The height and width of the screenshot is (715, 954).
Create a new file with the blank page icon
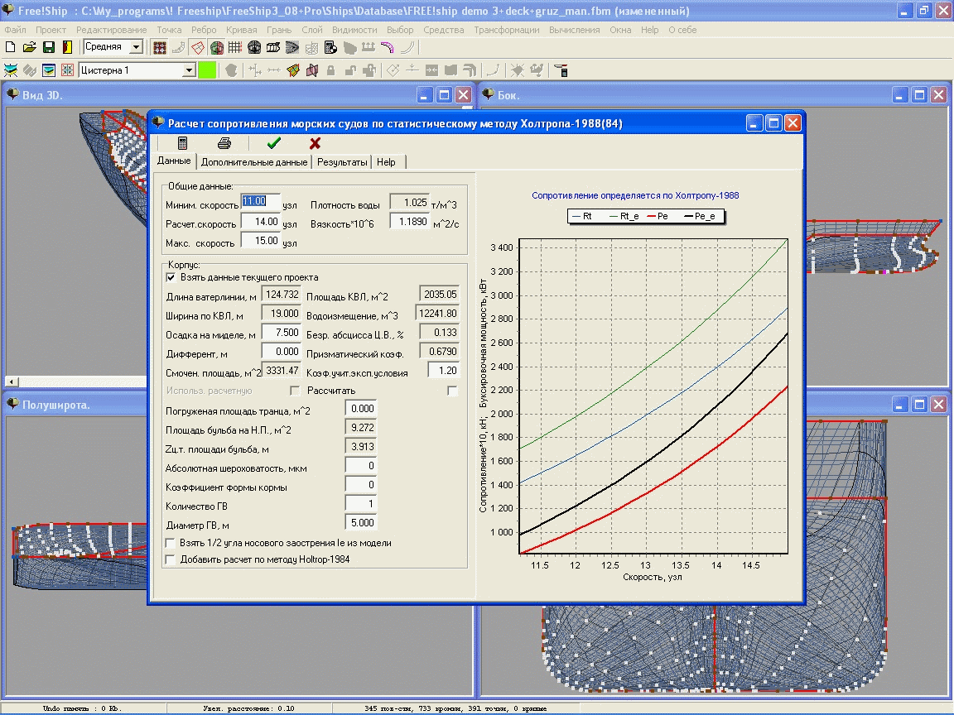(10, 47)
